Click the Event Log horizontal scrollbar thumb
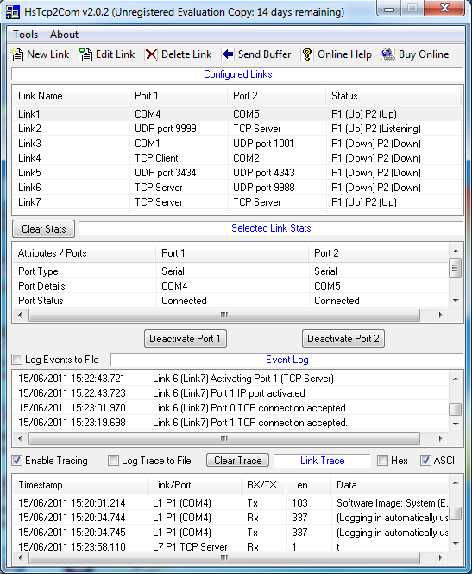Screen dimensions: 472x574 pos(224,438)
